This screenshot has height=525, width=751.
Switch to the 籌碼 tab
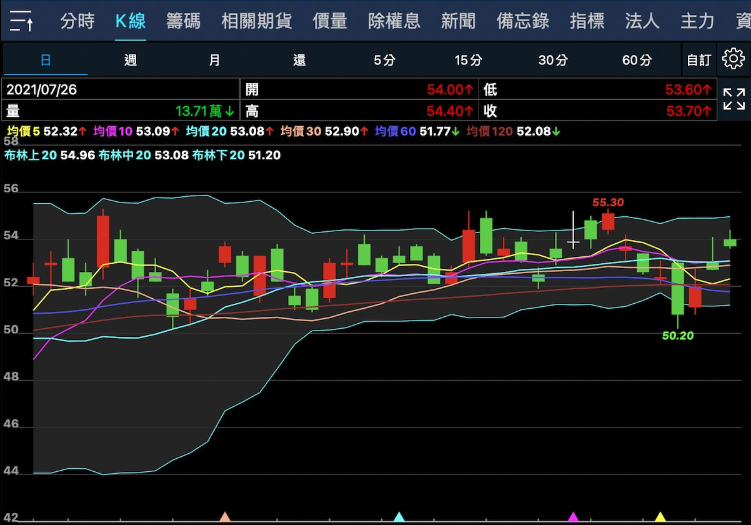coord(183,21)
